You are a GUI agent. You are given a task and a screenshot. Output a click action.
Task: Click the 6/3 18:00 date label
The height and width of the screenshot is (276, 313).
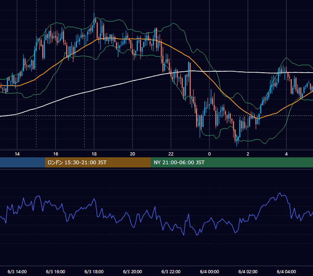click(94, 271)
